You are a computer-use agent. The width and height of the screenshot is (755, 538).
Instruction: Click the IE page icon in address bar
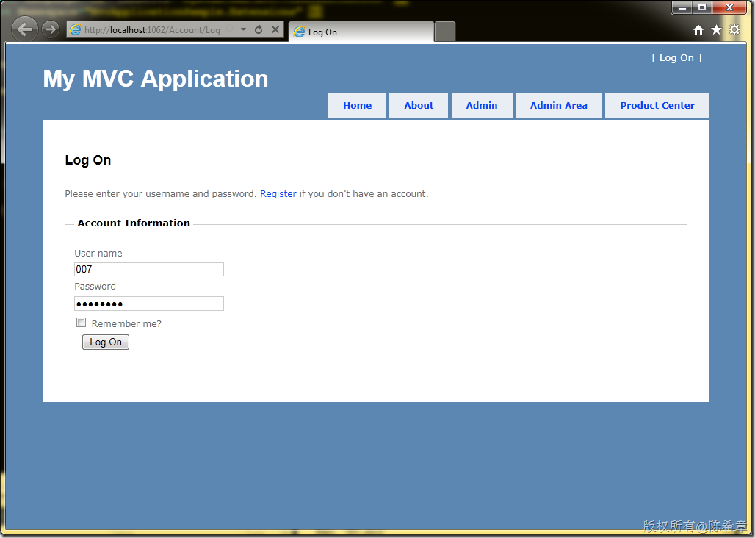point(75,30)
